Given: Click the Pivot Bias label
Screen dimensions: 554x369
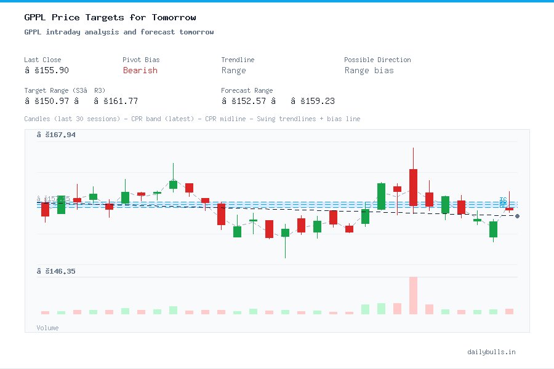Looking at the screenshot, I should click(x=141, y=60).
